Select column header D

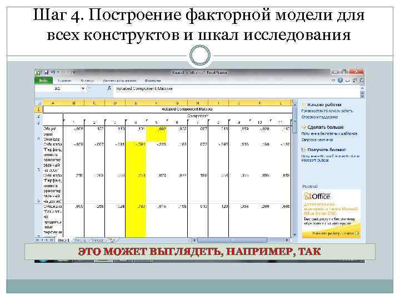coord(115,103)
